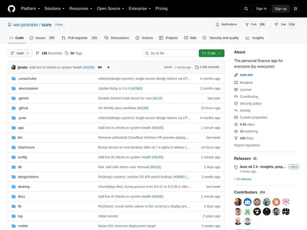307x230 pixels.
Task: Open the we-promise owner link
Action: click(x=25, y=24)
